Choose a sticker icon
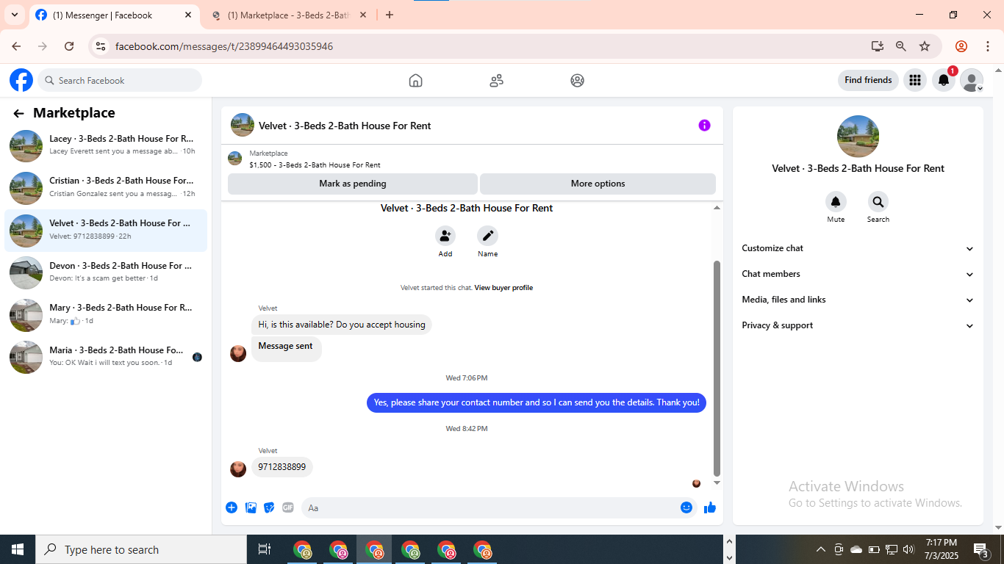 269,507
